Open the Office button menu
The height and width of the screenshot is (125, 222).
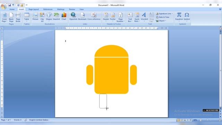coord(3,7)
